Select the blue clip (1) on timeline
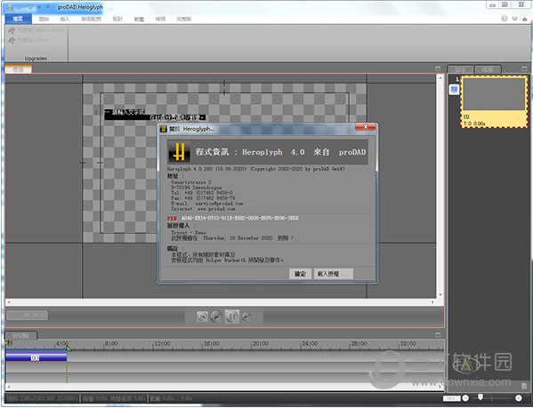Viewport: 533px width, 408px height. click(x=36, y=357)
